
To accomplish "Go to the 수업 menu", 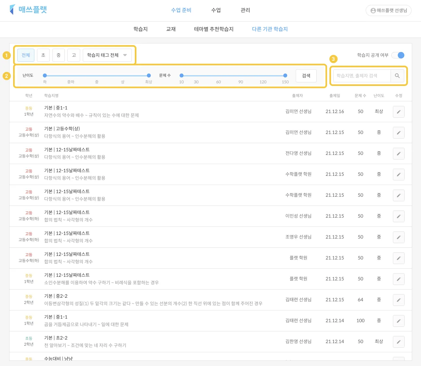I will tap(216, 10).
